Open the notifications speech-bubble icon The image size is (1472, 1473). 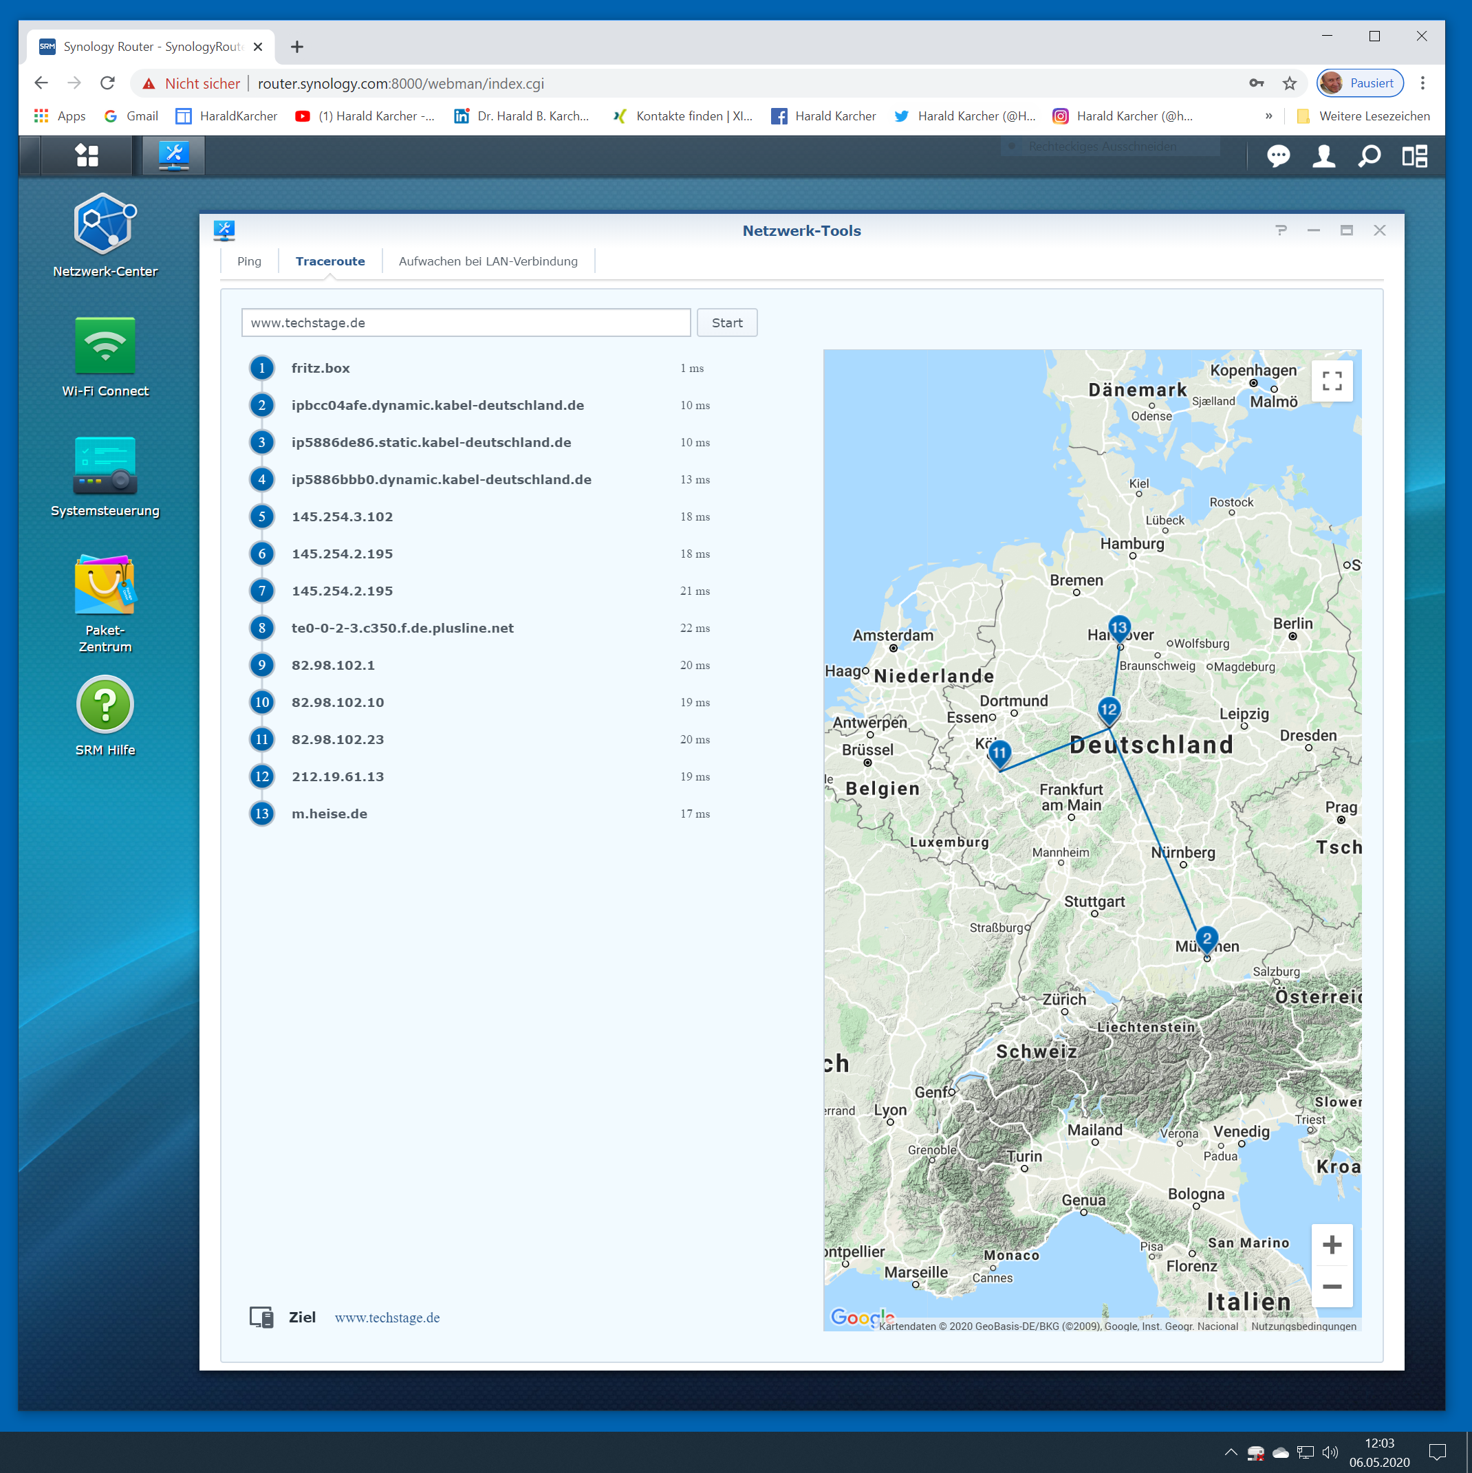pyautogui.click(x=1278, y=156)
